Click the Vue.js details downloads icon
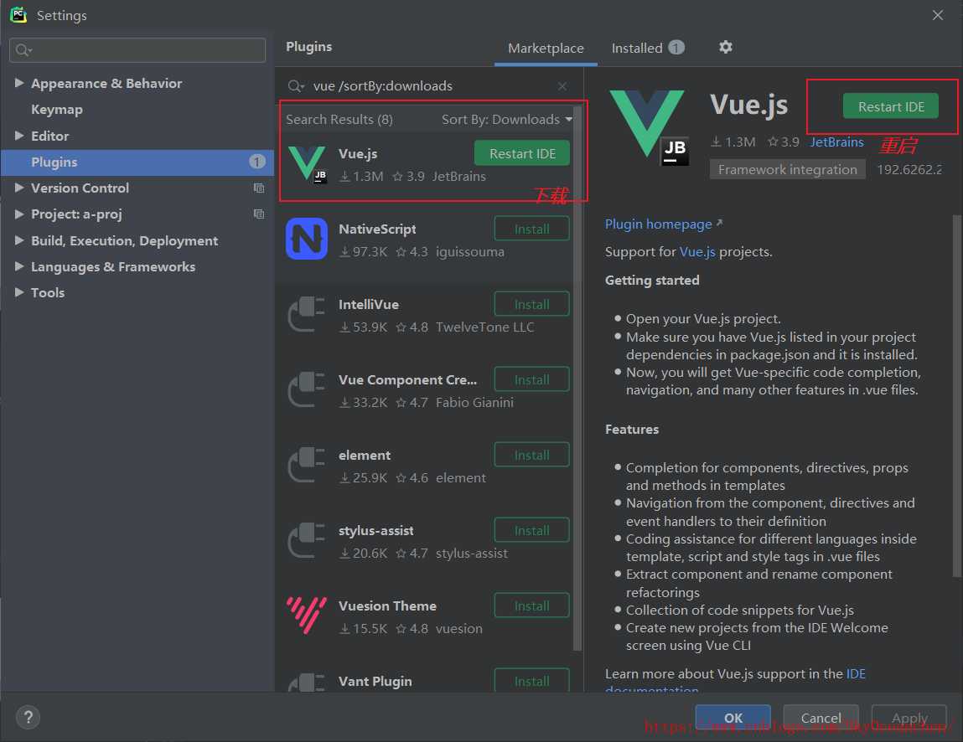Screen dimensions: 963x742 click(716, 142)
